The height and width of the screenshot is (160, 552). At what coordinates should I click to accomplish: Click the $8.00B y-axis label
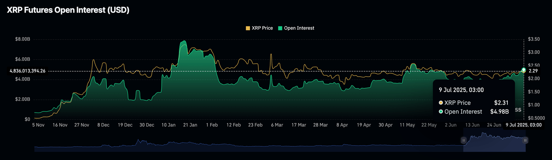(x=22, y=39)
